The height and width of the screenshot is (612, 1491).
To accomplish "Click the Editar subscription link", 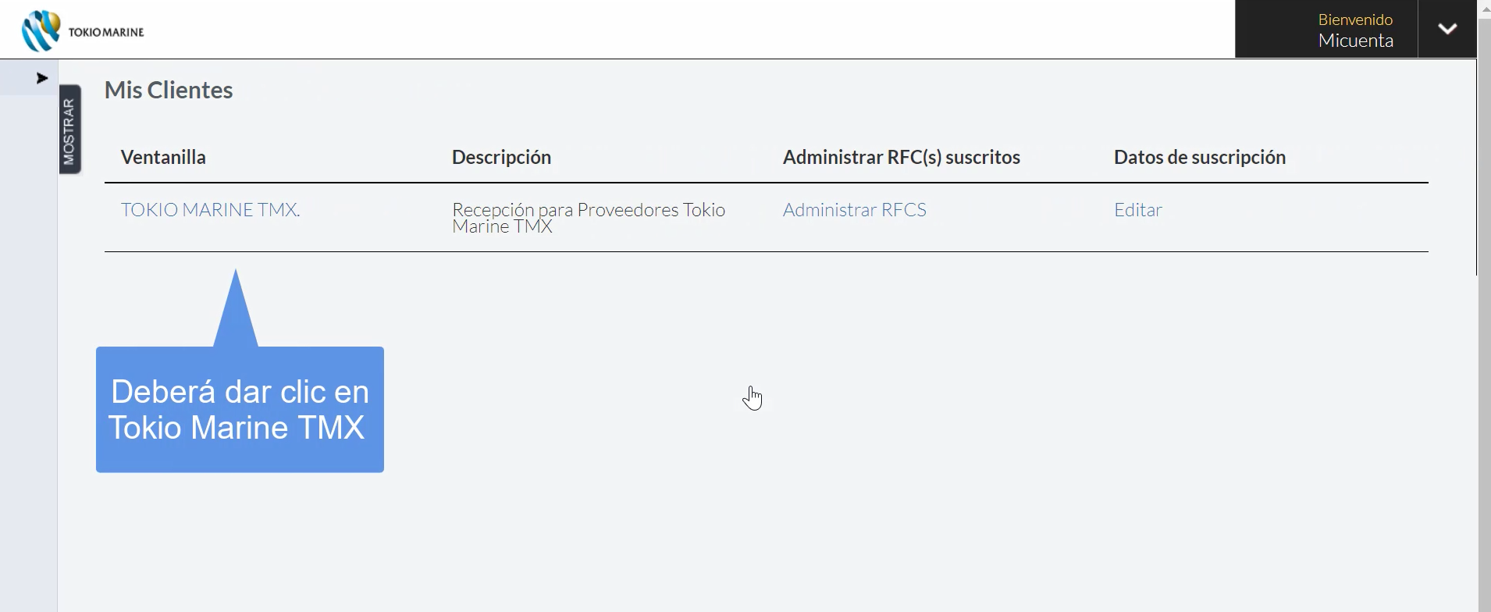I will click(1137, 209).
